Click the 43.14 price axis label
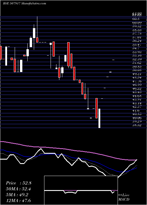The image size is (147, 205). coord(137,103)
